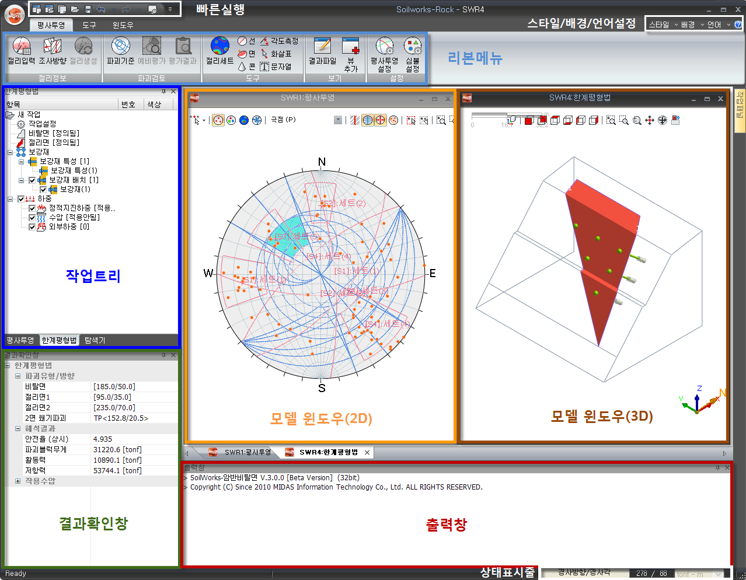Switch to the 도구 ribbon tab
The width and height of the screenshot is (746, 580).
pos(89,25)
